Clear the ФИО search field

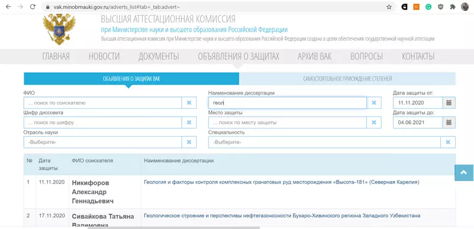tap(189, 103)
